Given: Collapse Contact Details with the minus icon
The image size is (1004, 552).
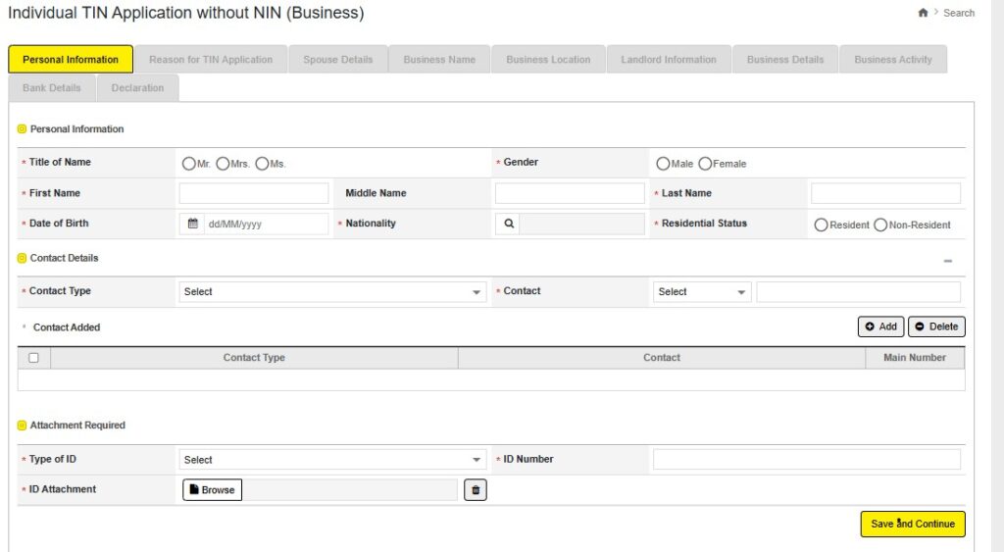Looking at the screenshot, I should pos(948,261).
